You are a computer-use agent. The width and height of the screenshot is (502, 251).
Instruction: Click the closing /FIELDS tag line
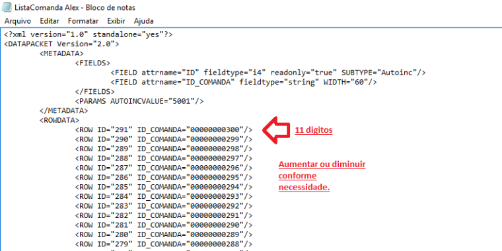pos(94,92)
